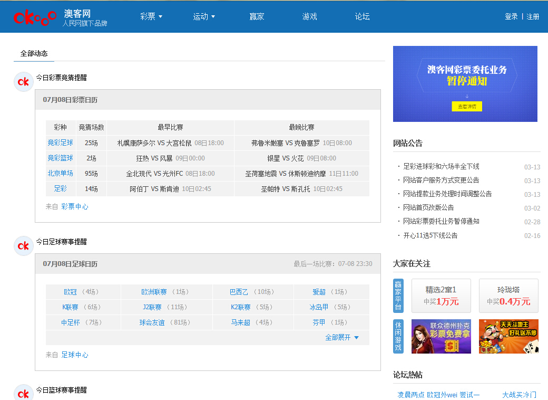This screenshot has height=400, width=548.
Task: Open the 彩票中心 source link
Action: (75, 206)
